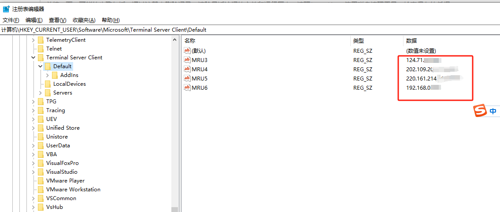Select the Telnet tree label
This screenshot has height=212, width=500.
(54, 49)
